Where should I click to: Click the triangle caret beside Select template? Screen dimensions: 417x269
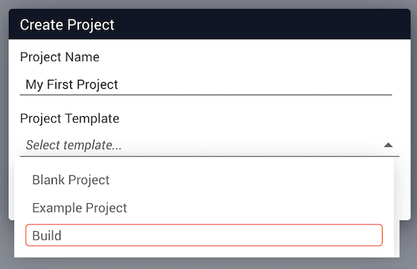tap(388, 145)
